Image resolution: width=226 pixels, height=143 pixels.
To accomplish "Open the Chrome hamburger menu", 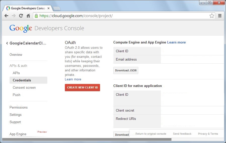I will point(220,16).
